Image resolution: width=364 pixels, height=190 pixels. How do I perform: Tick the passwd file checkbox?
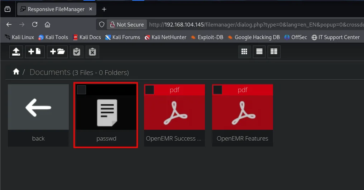click(81, 90)
